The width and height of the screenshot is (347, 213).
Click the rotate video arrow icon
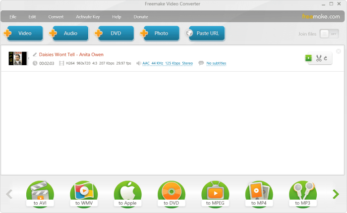coord(326,58)
